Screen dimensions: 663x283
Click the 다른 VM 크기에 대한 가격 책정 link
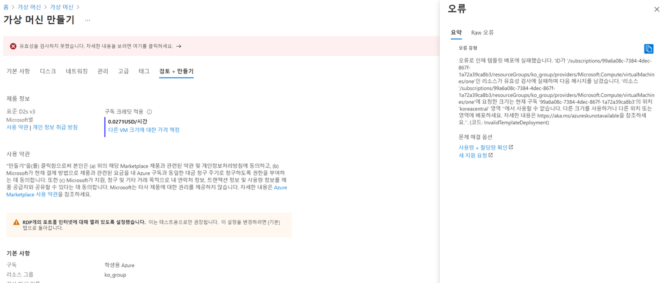(x=143, y=130)
